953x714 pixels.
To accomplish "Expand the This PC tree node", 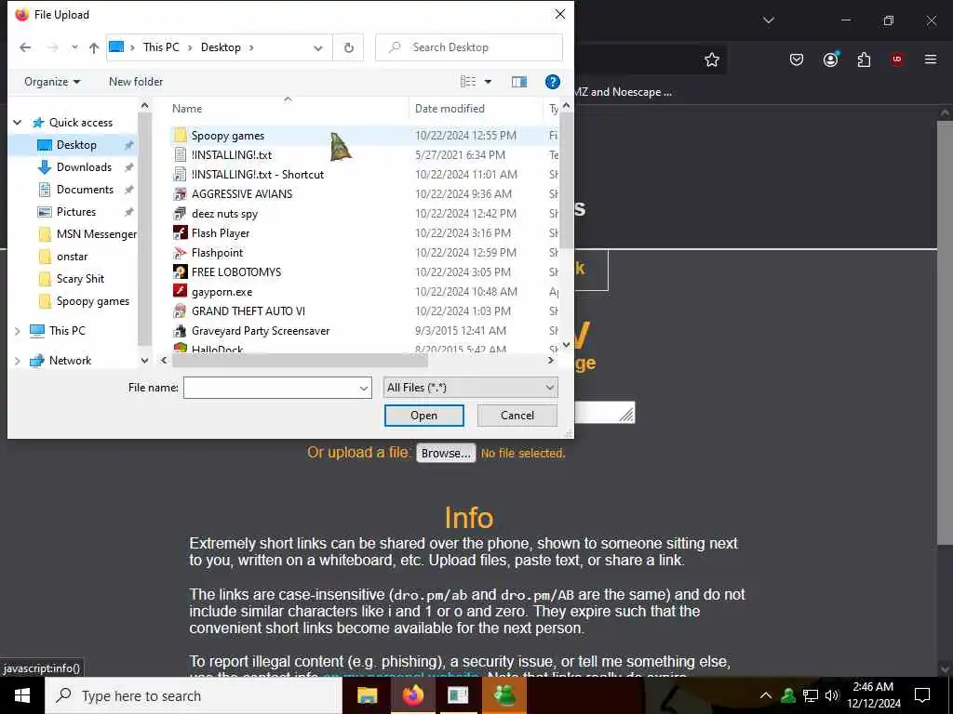I will coord(18,331).
